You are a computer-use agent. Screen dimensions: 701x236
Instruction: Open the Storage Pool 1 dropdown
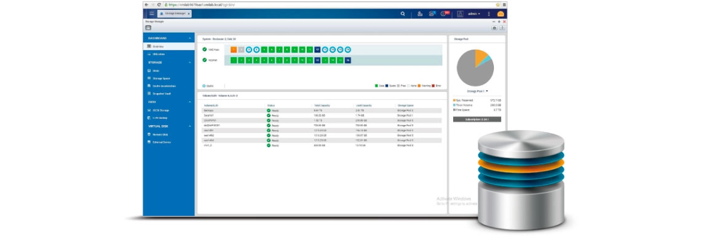pyautogui.click(x=477, y=91)
